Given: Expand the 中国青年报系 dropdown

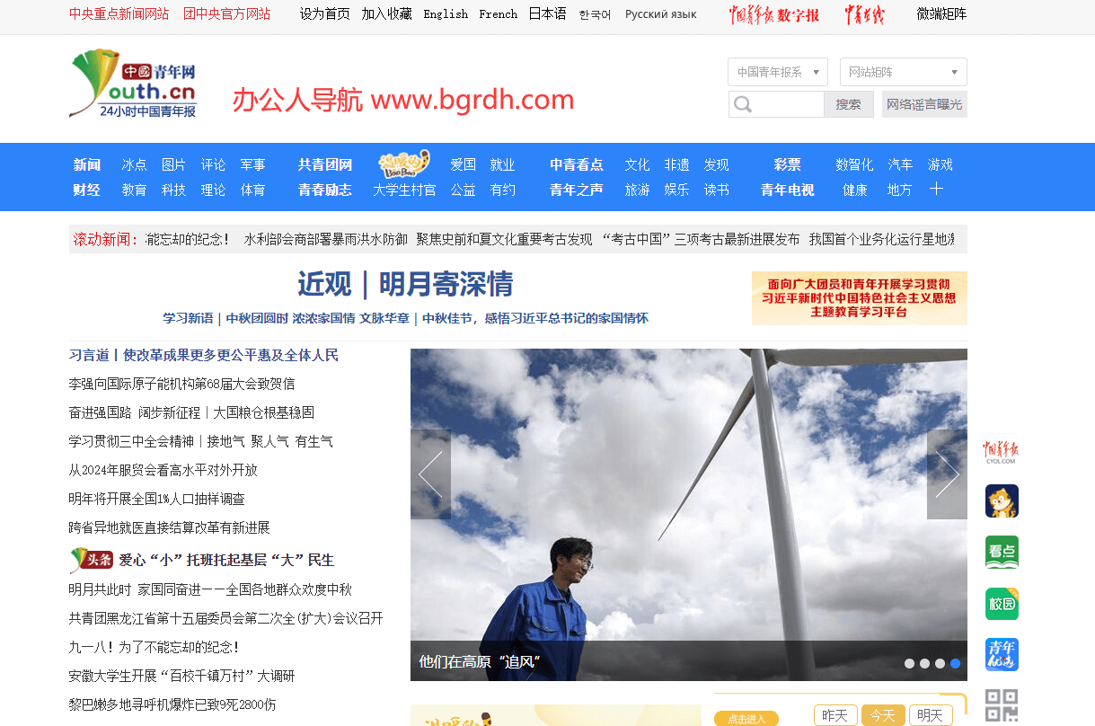Looking at the screenshot, I should (777, 72).
